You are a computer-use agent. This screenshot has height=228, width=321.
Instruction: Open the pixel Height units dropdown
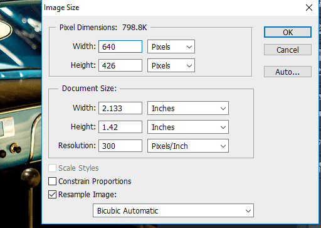(x=171, y=65)
